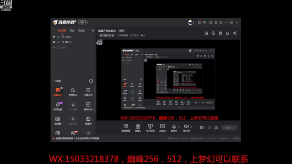This screenshot has width=292, height=164.
Task: Add 摄像头 camera source
Action: click(x=138, y=128)
